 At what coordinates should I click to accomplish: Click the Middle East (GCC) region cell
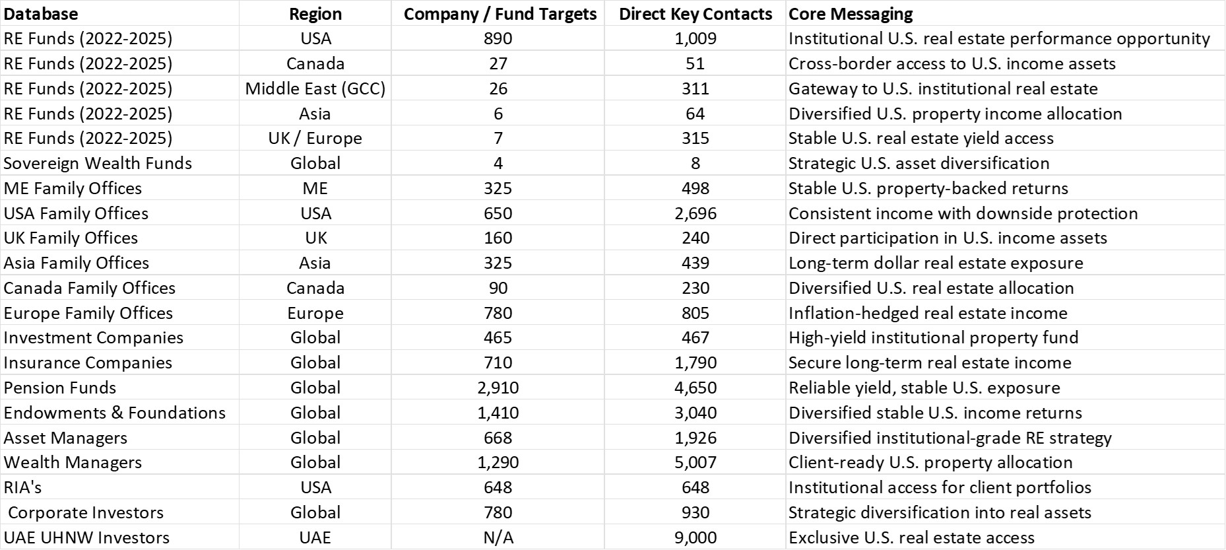click(x=315, y=88)
